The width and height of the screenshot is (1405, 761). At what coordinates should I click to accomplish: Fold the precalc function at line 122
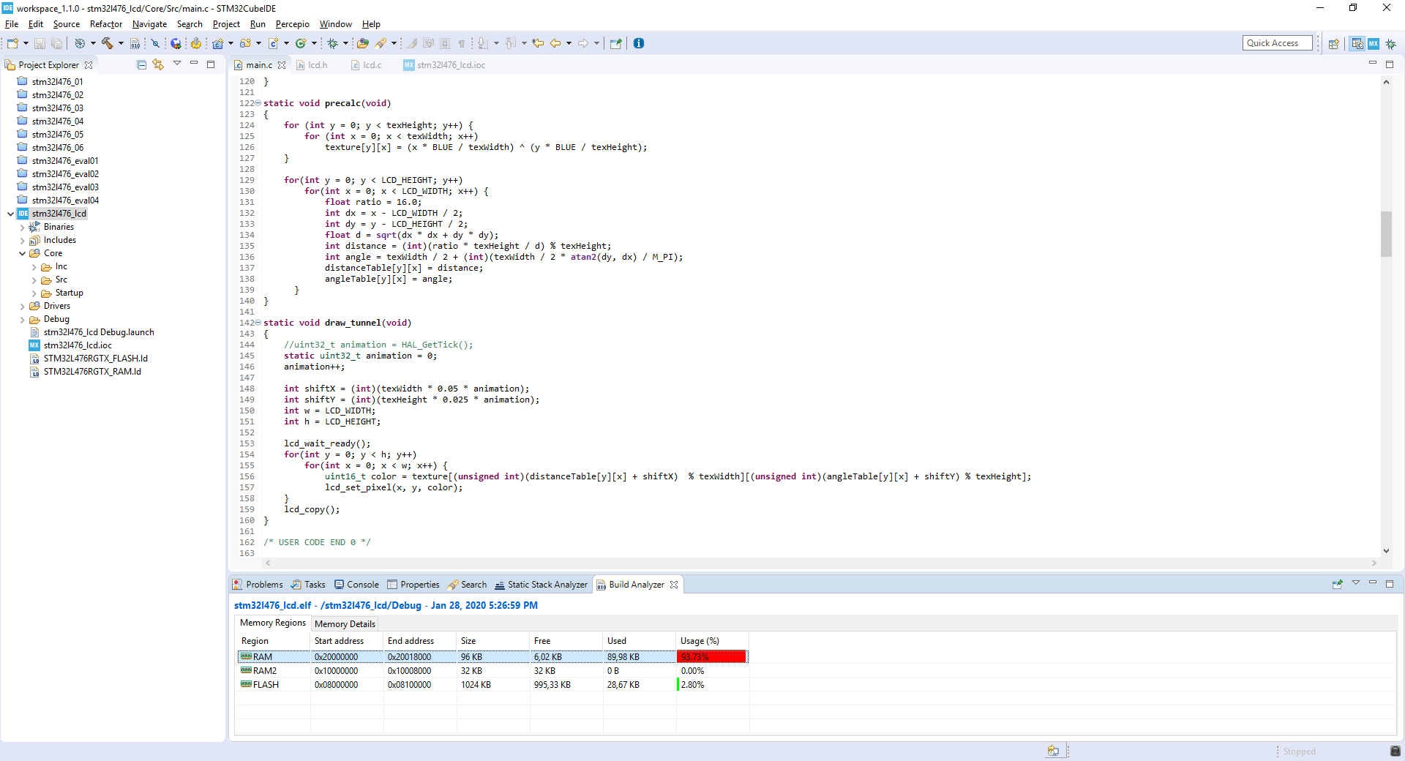258,103
